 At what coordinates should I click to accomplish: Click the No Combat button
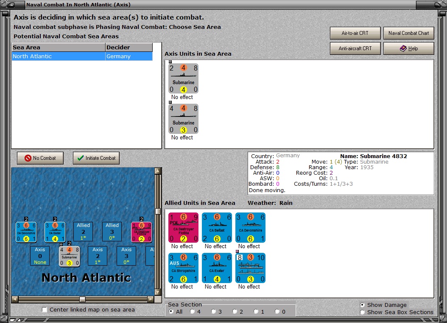click(x=40, y=158)
